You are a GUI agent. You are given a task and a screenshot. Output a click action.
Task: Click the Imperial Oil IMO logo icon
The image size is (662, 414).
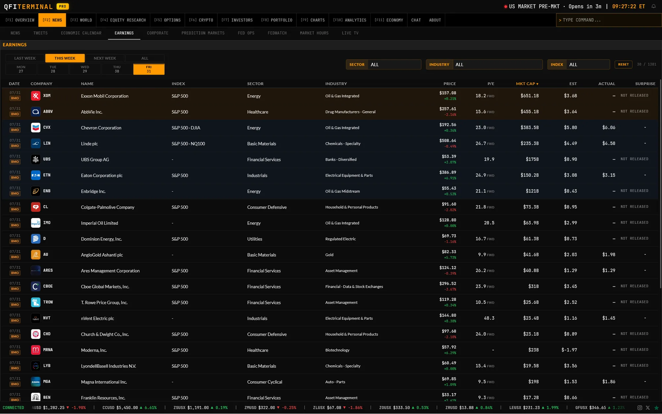pyautogui.click(x=36, y=223)
